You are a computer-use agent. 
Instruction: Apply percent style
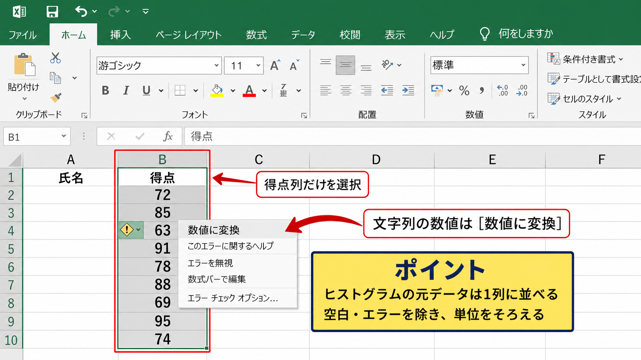464,91
